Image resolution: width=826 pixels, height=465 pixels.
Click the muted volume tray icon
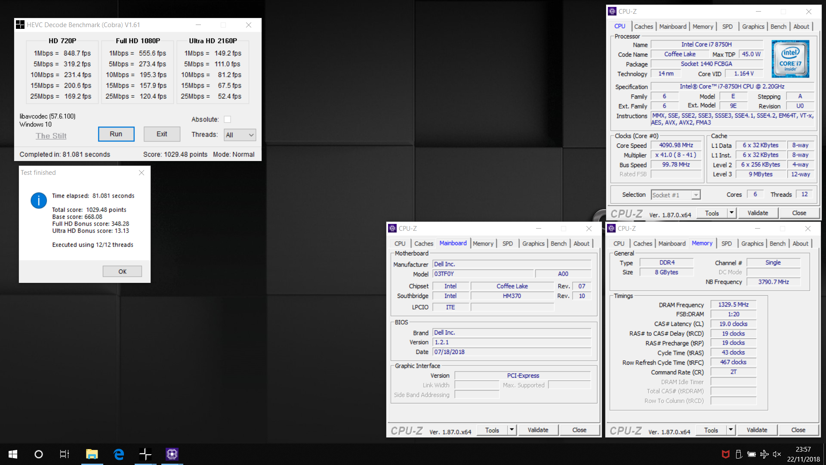pos(777,454)
